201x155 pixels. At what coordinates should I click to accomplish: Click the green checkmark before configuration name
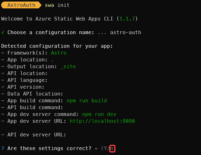tap(3, 33)
